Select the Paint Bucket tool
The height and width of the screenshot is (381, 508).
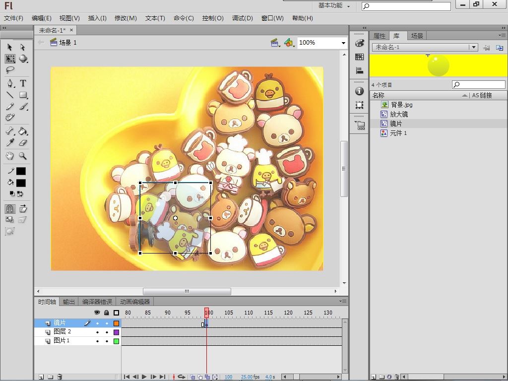click(x=23, y=131)
